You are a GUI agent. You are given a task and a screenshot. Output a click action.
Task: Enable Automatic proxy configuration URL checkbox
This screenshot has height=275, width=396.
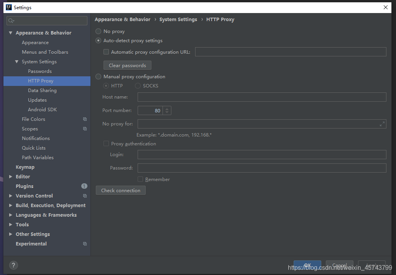pos(106,52)
